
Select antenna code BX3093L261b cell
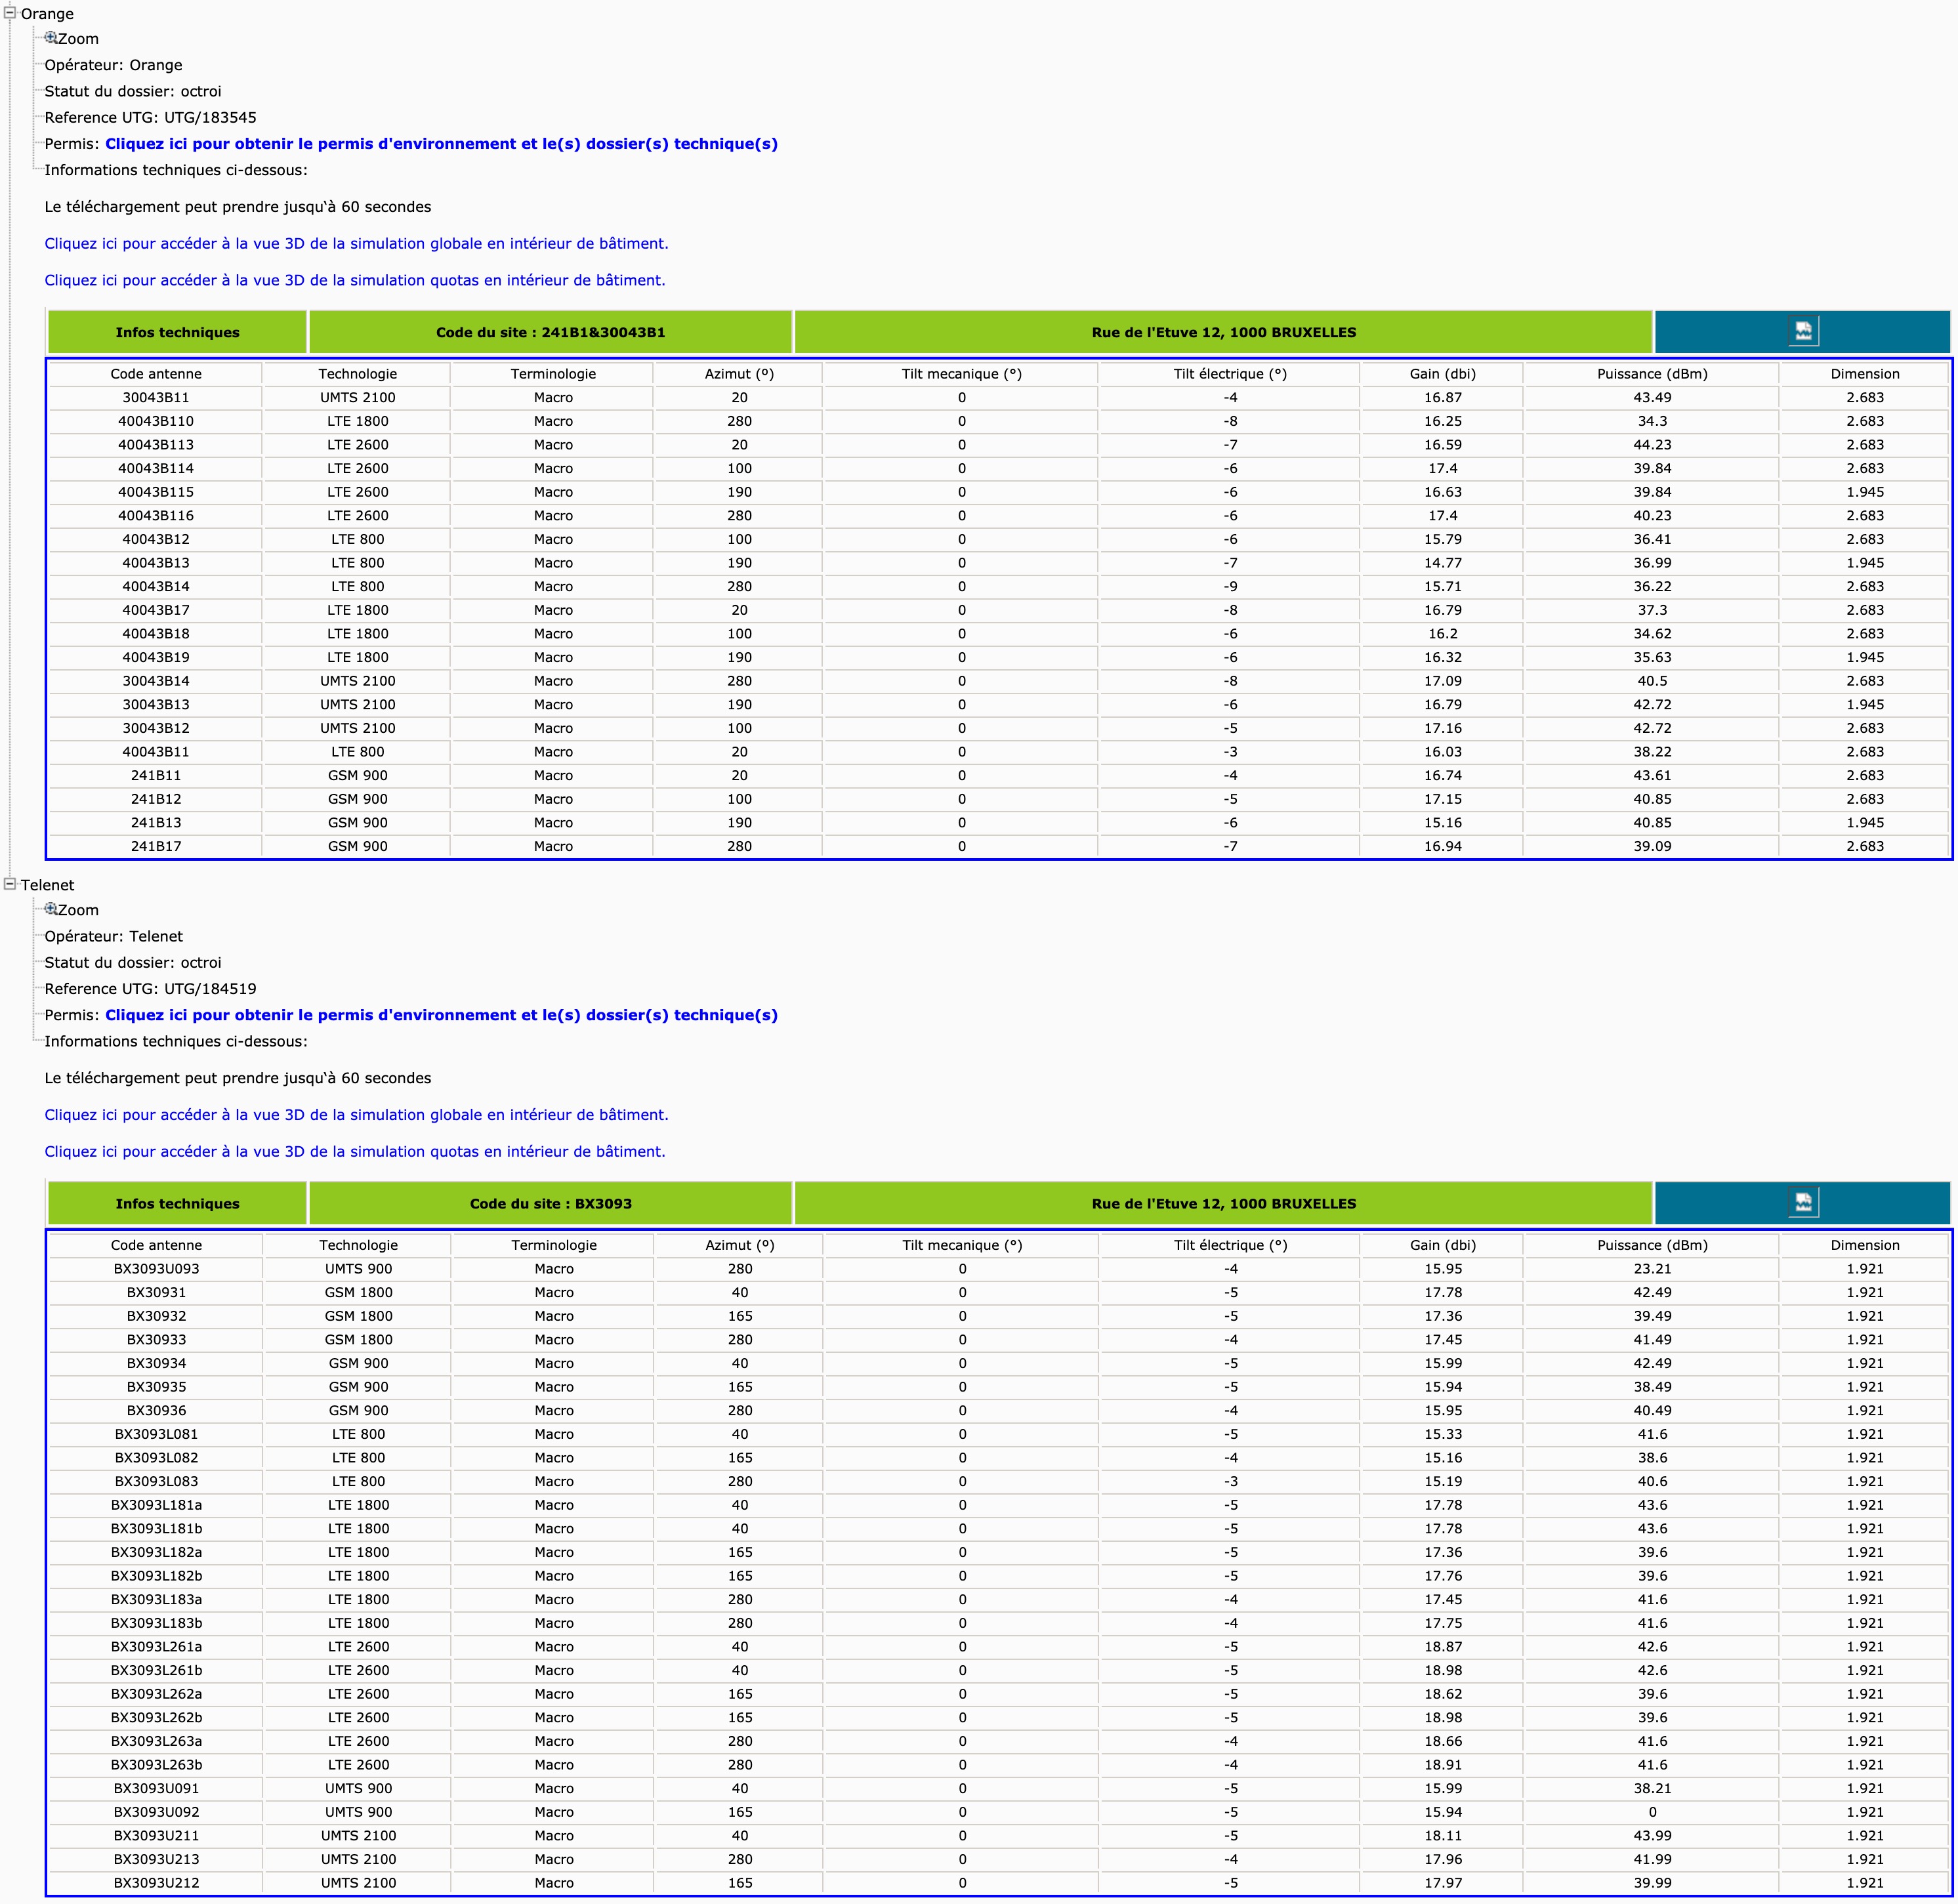(156, 1670)
